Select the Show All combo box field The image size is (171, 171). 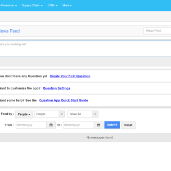pyautogui.click(x=83, y=114)
